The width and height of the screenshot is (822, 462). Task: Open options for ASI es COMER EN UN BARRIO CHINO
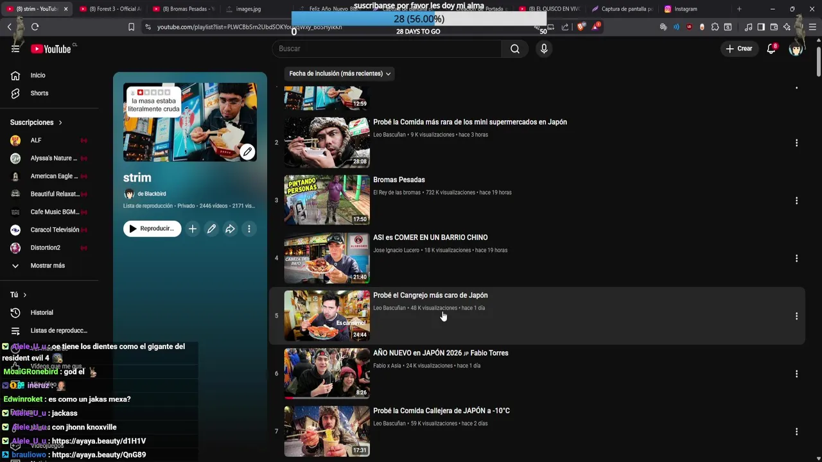[796, 258]
